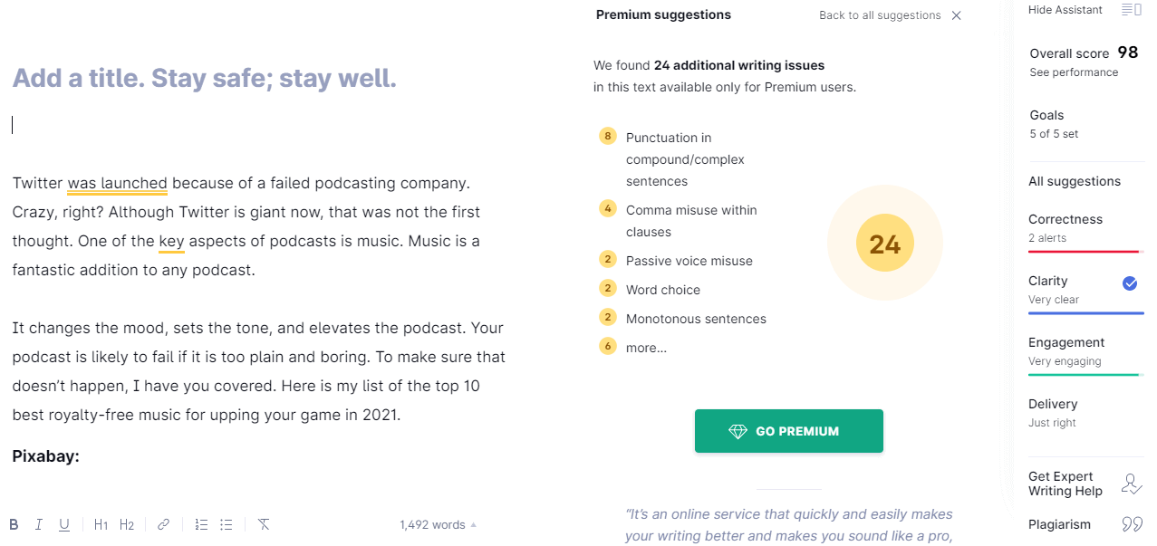Clear formatting with the clear icon
The width and height of the screenshot is (1157, 546).
click(264, 524)
